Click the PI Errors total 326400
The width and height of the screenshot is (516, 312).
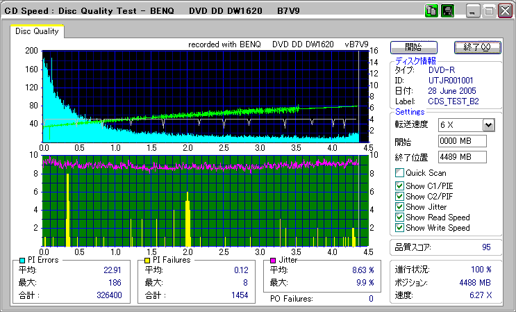coord(109,295)
